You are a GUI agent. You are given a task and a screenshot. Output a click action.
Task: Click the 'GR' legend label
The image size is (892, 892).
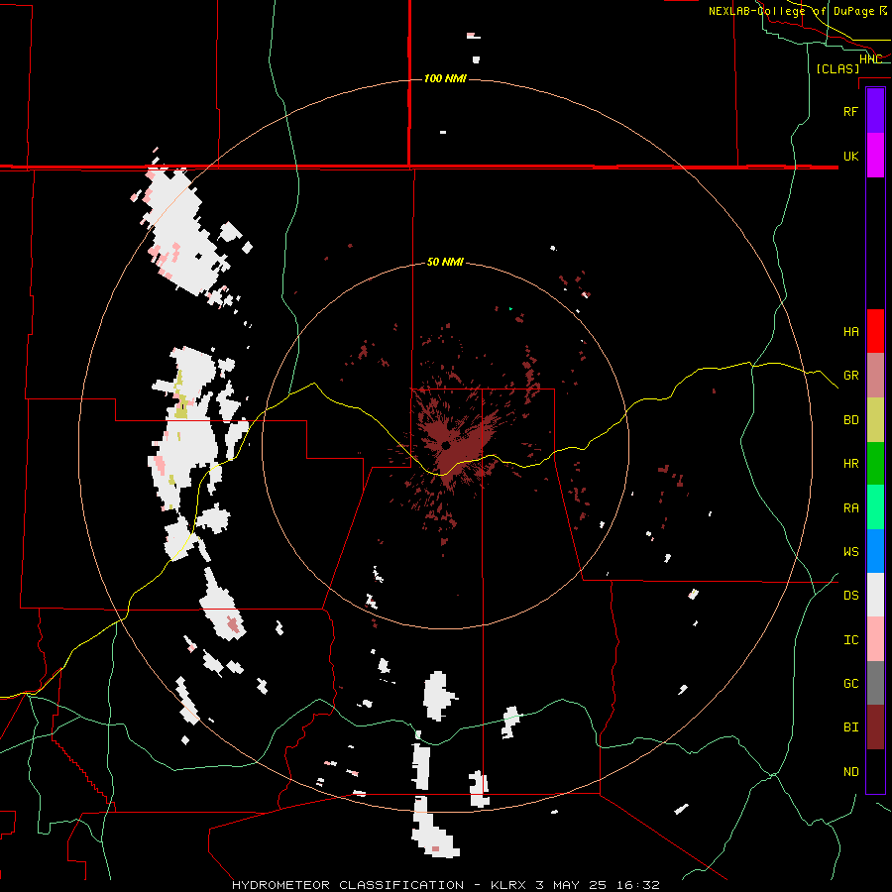point(850,376)
